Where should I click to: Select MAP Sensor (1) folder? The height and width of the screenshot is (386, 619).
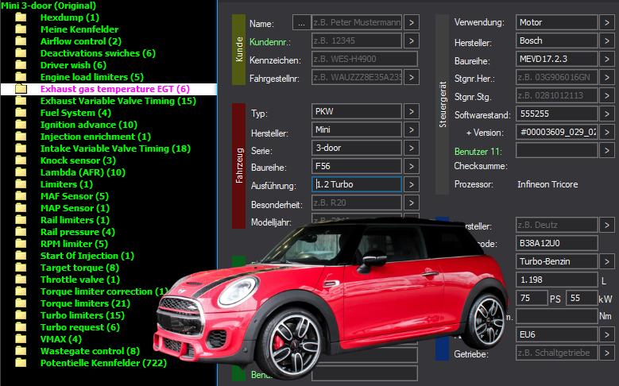(x=75, y=208)
